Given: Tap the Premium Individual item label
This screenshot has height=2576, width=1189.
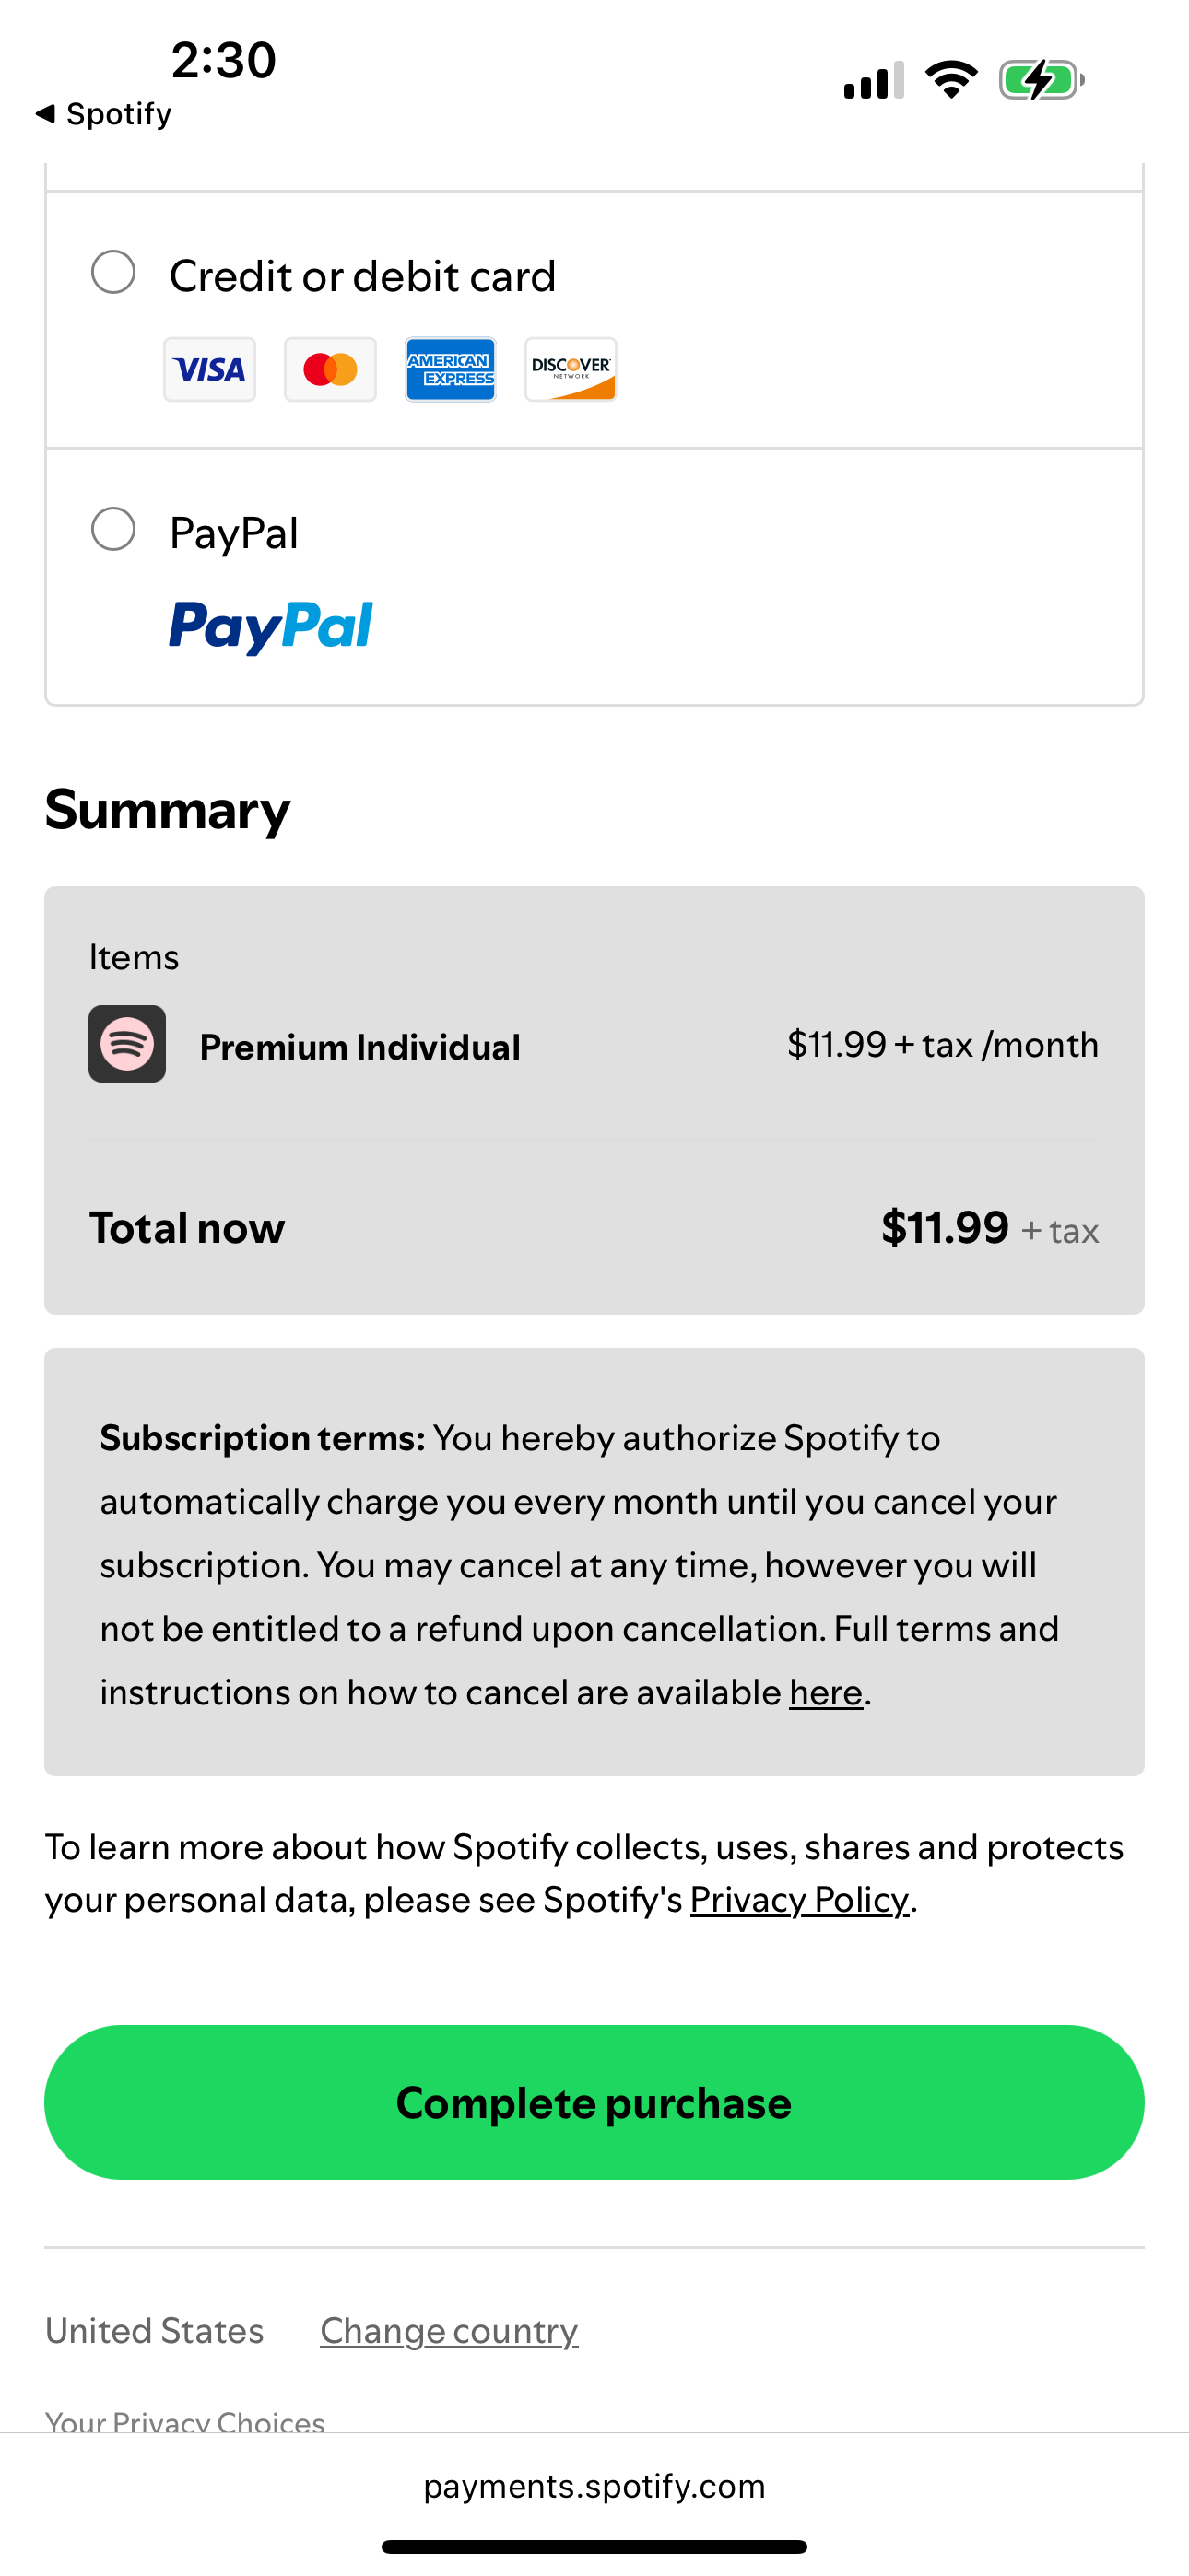Looking at the screenshot, I should 359,1047.
